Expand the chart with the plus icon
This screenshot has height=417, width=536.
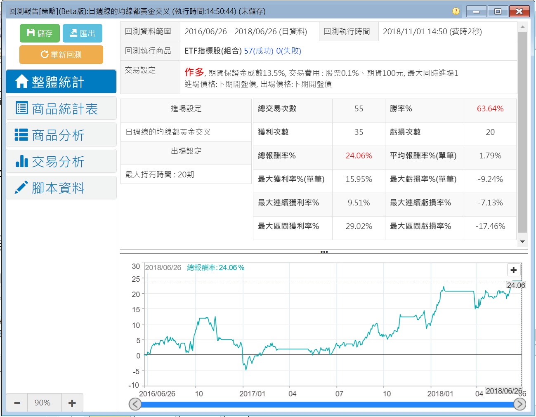point(513,270)
